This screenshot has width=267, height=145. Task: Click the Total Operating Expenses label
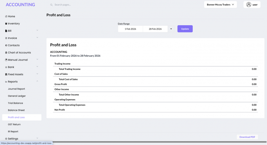(x=72, y=105)
